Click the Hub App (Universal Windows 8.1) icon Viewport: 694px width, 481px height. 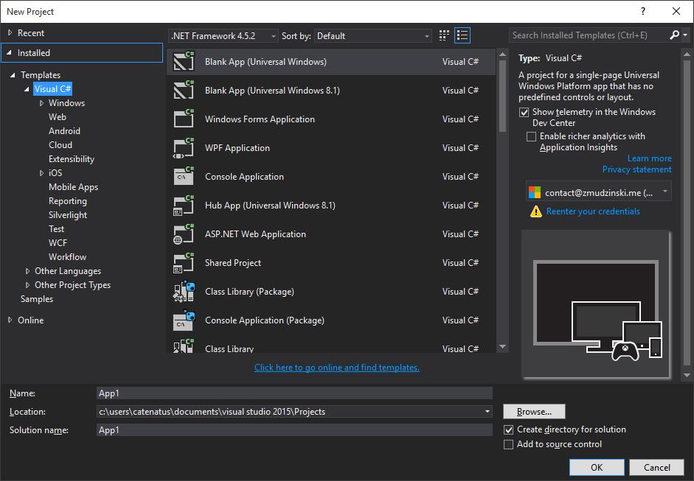click(x=183, y=205)
